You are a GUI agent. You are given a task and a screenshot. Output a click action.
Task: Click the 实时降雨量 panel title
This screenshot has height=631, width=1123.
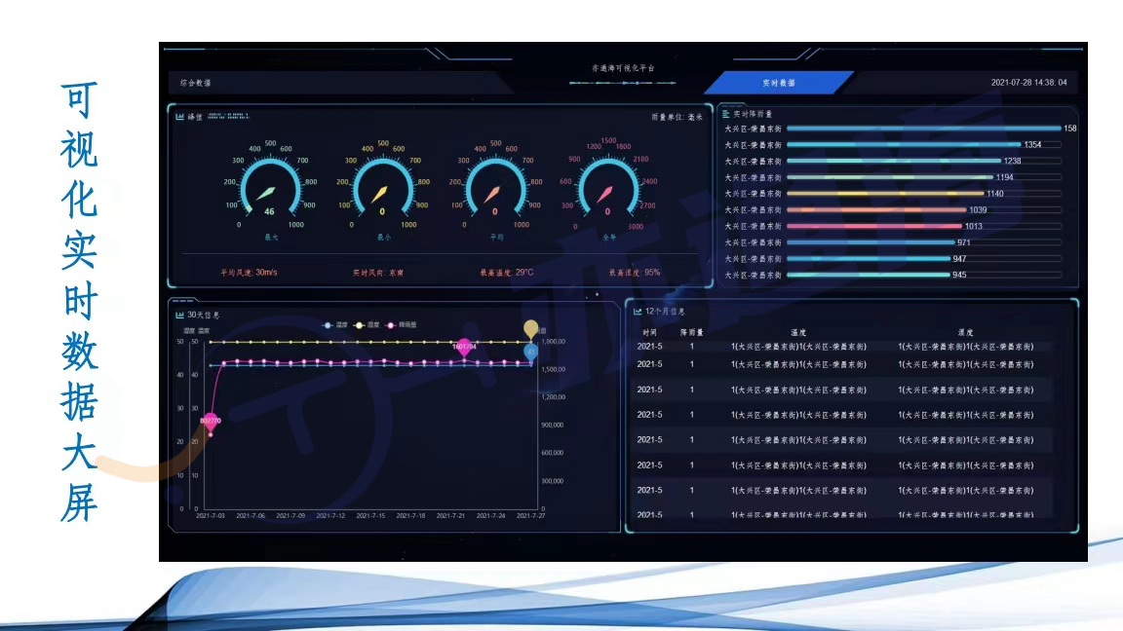[753, 114]
